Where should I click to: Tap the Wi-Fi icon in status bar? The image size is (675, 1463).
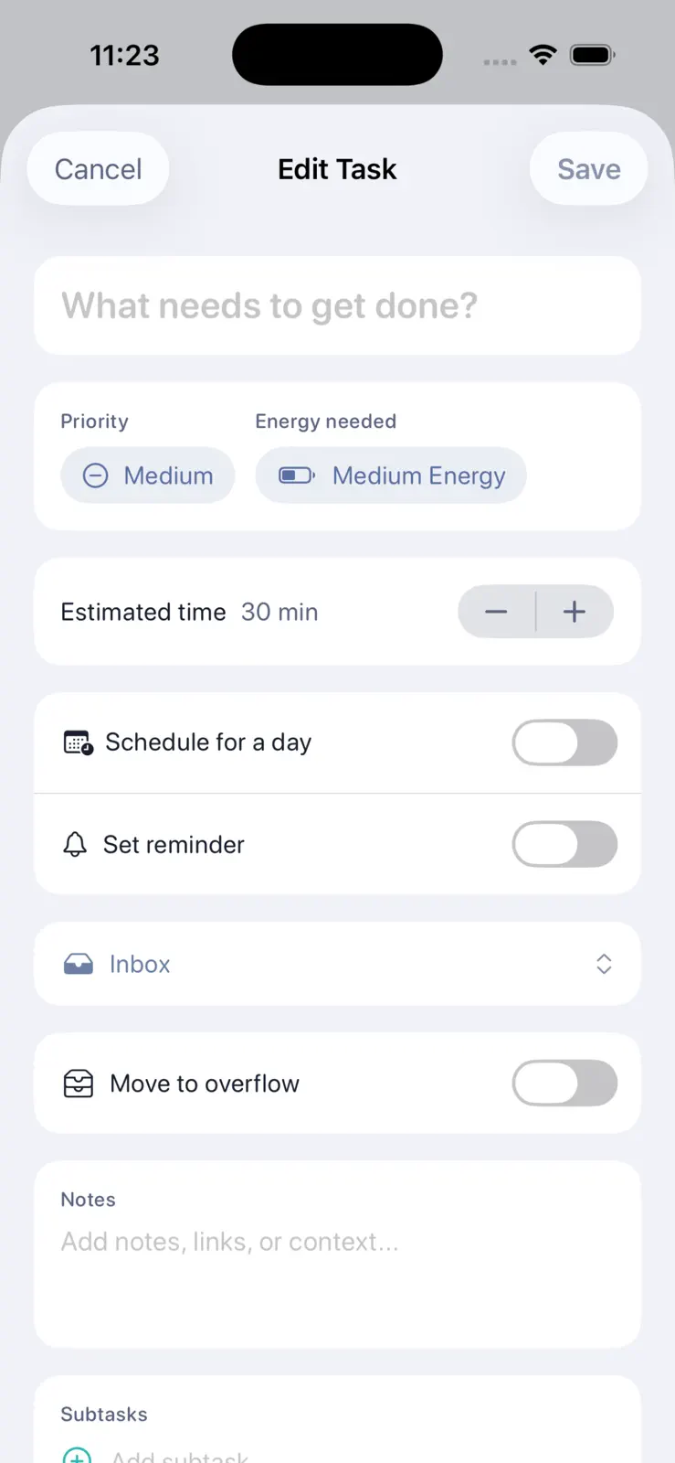(543, 55)
